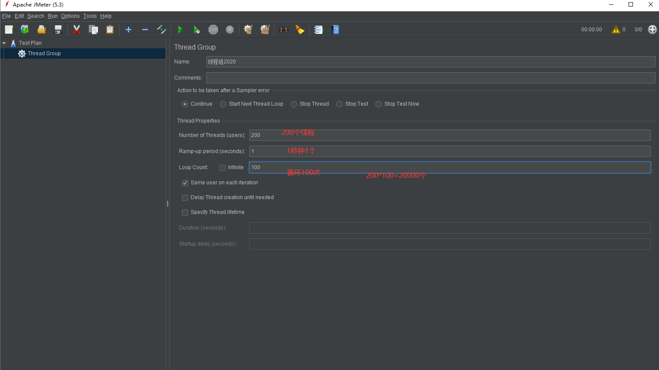Viewport: 659px width, 370px height.
Task: Click the Thread Group gear icon
Action: point(22,53)
